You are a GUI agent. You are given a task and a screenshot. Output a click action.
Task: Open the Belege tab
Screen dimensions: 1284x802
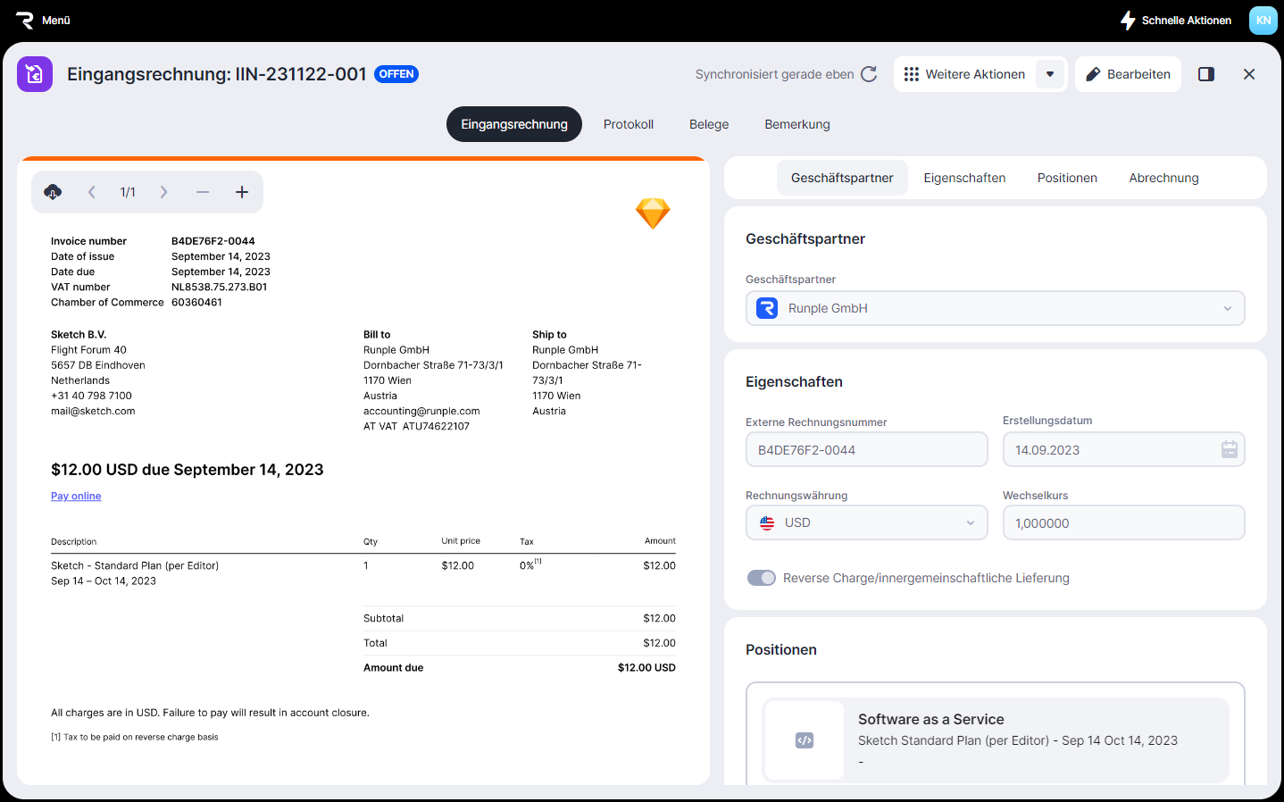pyautogui.click(x=709, y=124)
